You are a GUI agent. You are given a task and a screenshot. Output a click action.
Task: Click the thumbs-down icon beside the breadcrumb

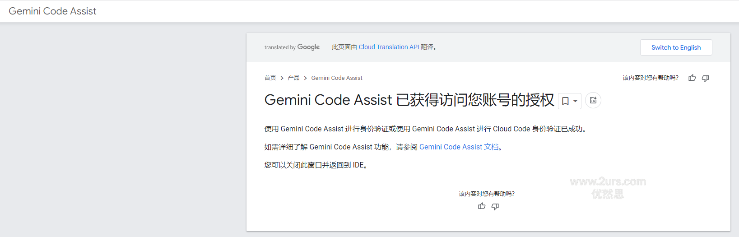(x=706, y=78)
